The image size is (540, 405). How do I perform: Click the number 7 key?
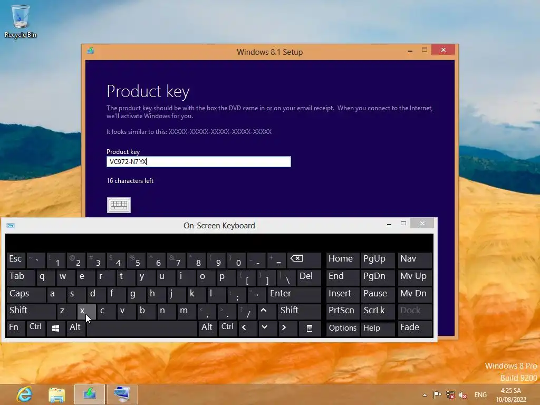pos(176,260)
